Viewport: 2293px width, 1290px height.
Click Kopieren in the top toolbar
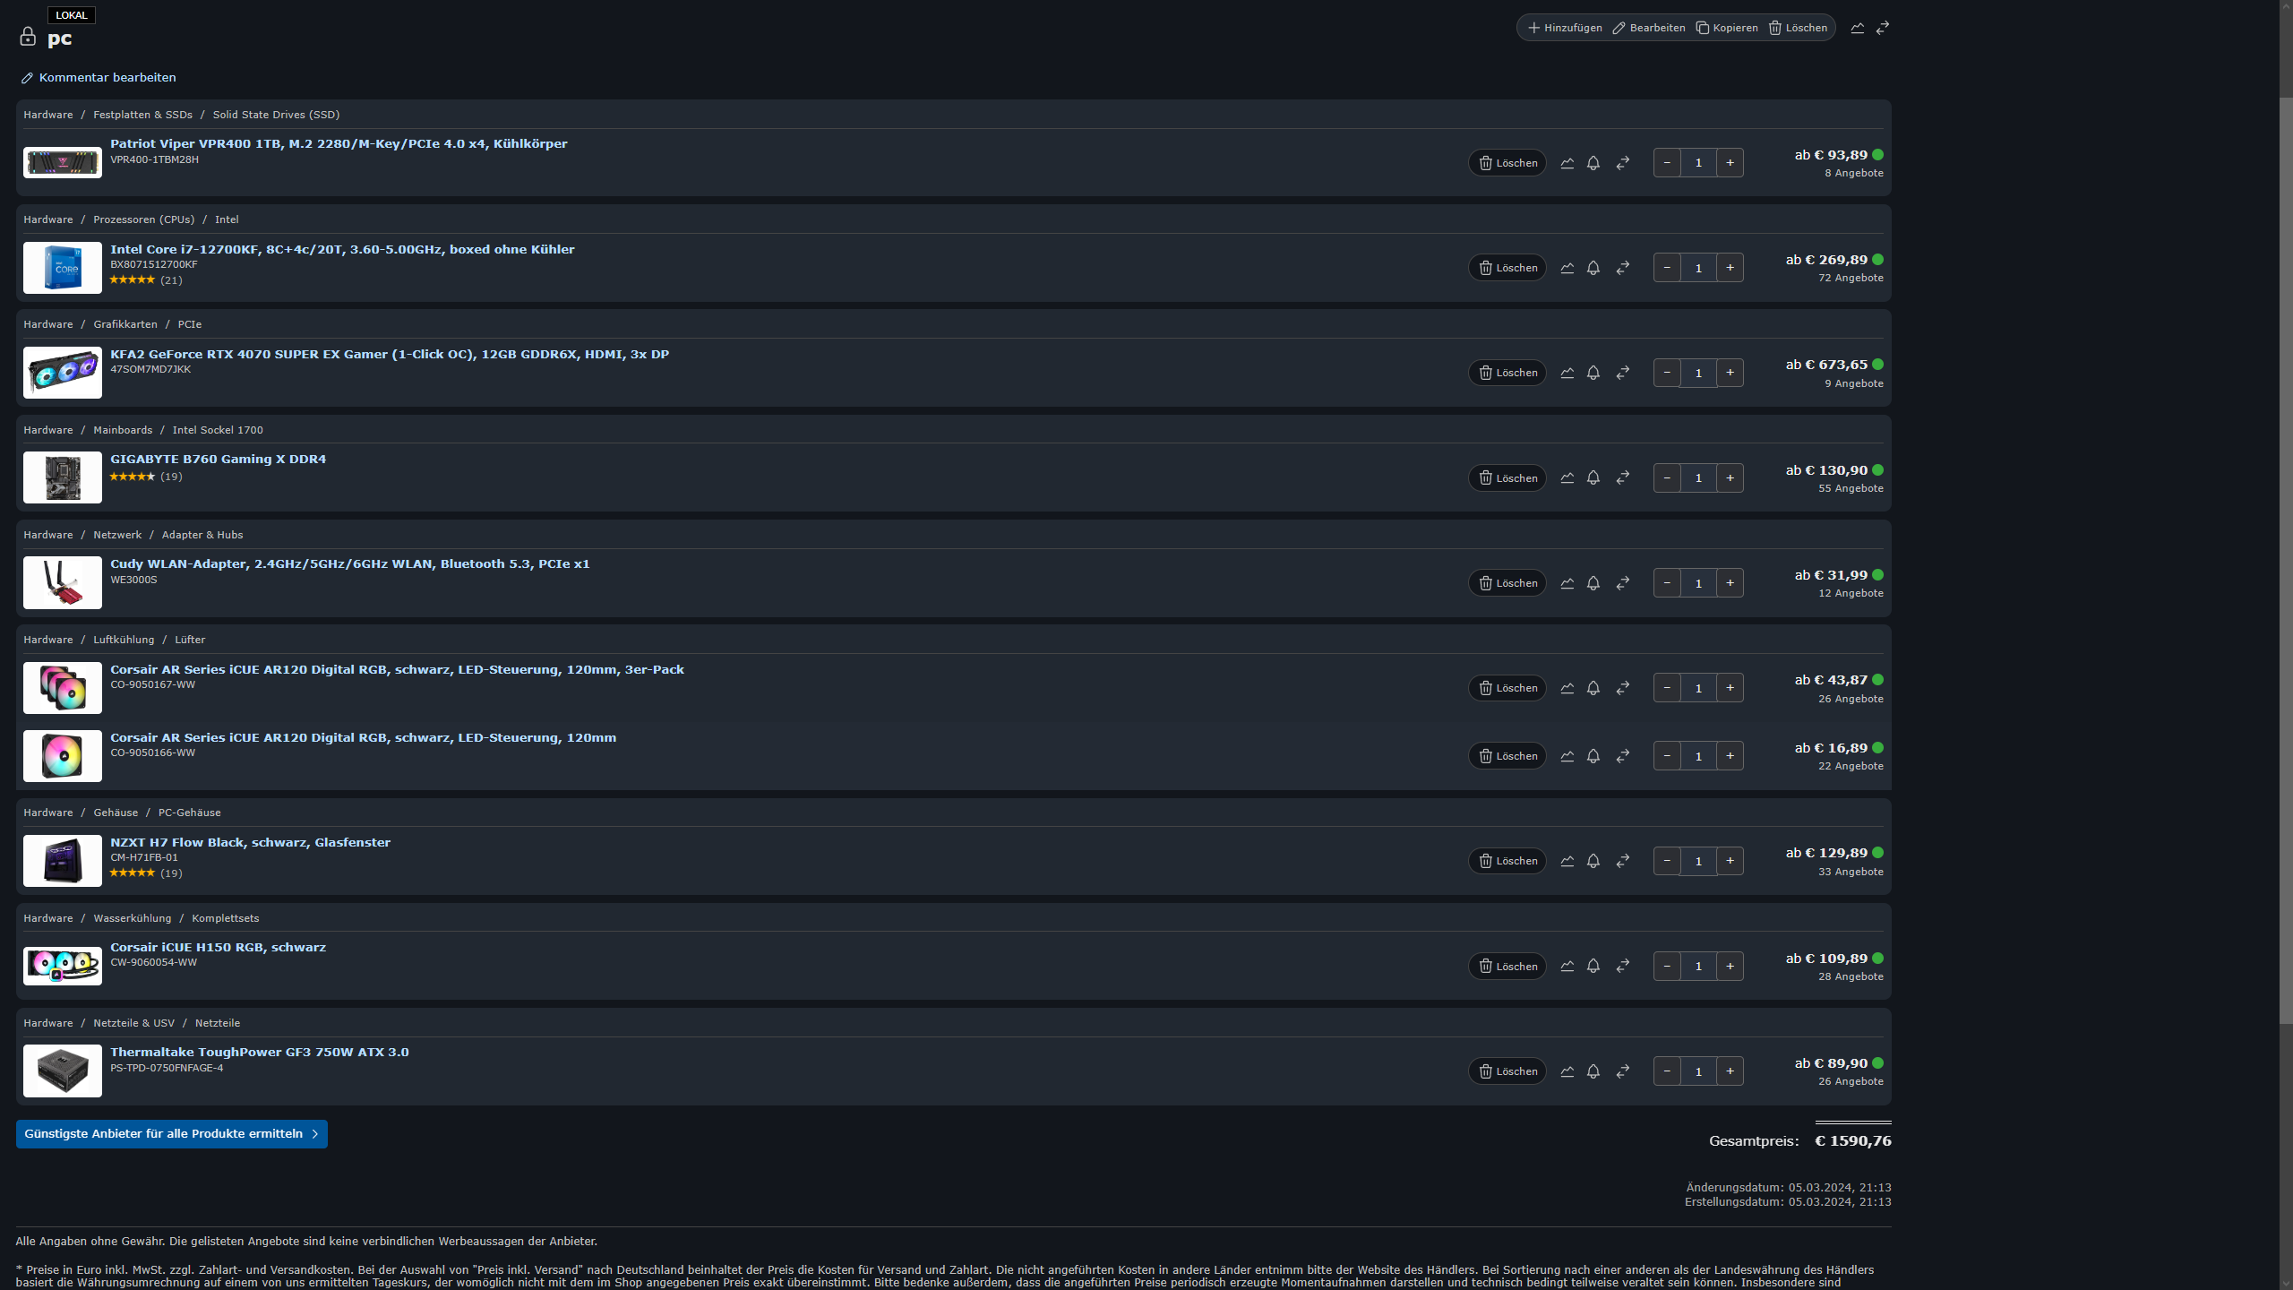tap(1727, 28)
